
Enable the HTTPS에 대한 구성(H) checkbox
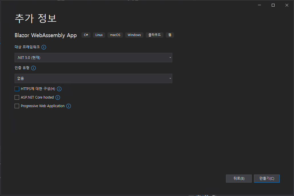(x=17, y=89)
